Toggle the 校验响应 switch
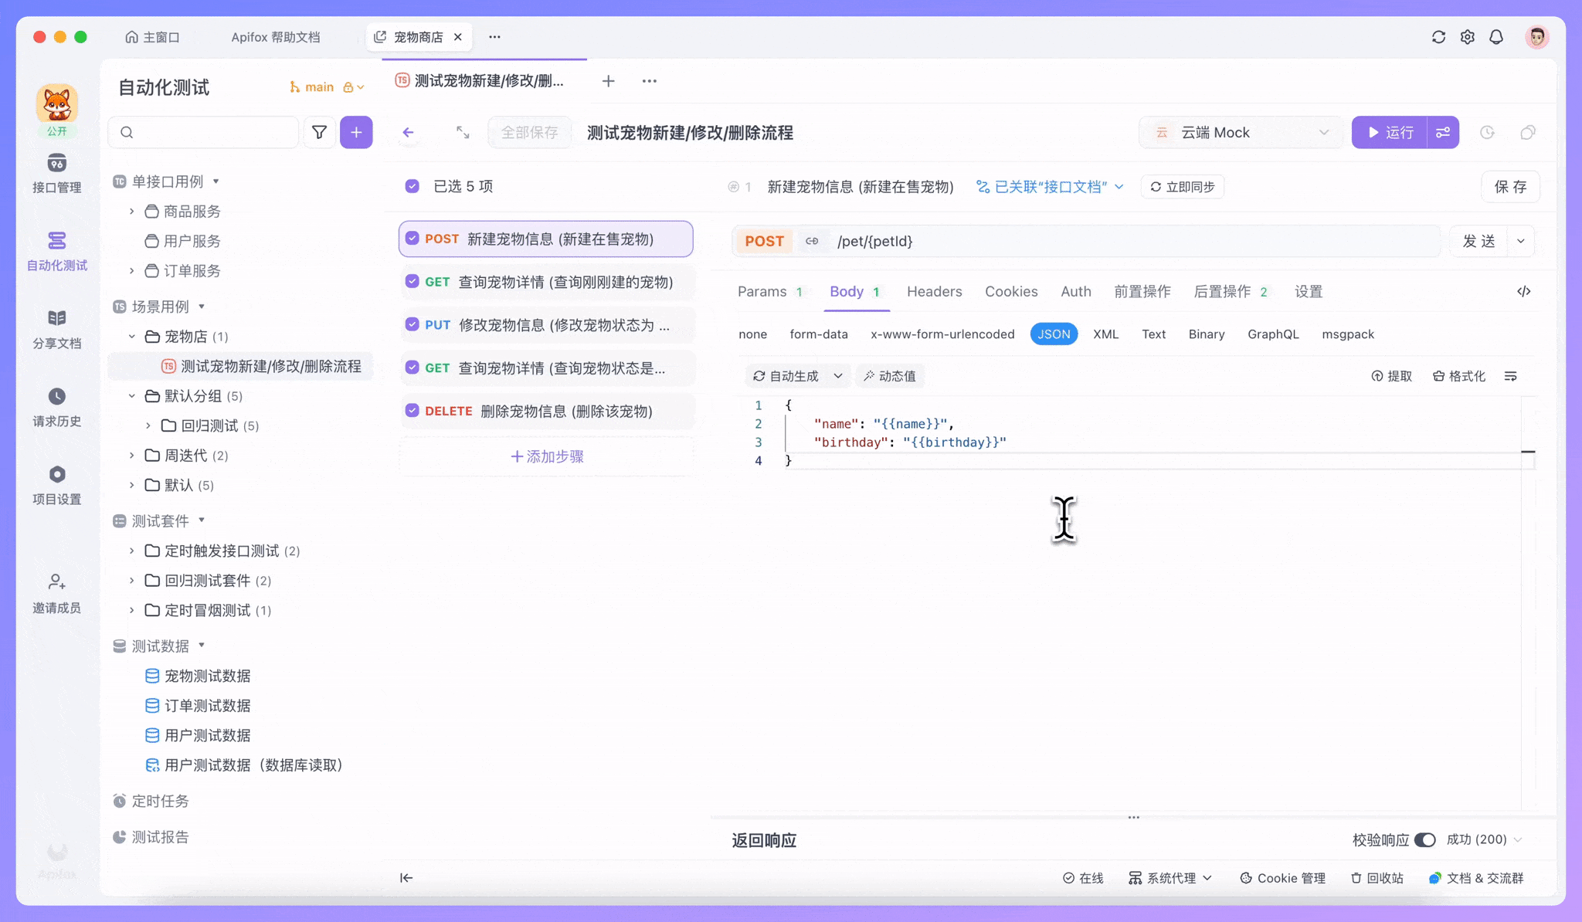Screen dimensions: 1582x922 tap(1425, 839)
